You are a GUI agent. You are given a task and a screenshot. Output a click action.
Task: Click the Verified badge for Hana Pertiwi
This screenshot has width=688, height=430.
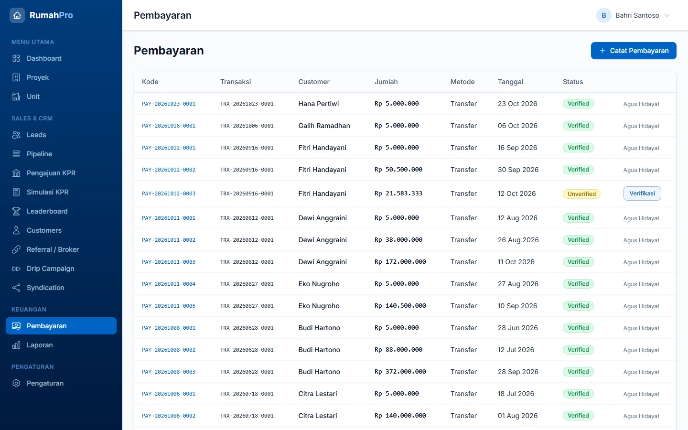tap(578, 104)
